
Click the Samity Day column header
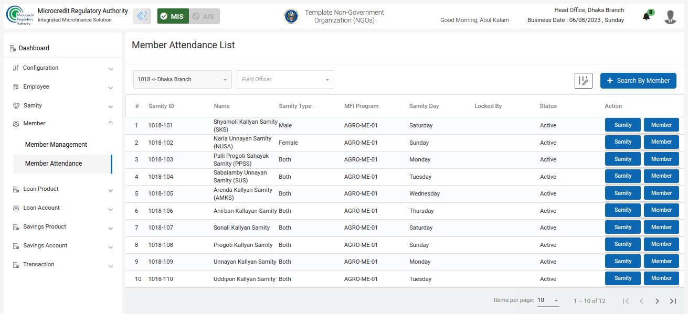(x=424, y=106)
